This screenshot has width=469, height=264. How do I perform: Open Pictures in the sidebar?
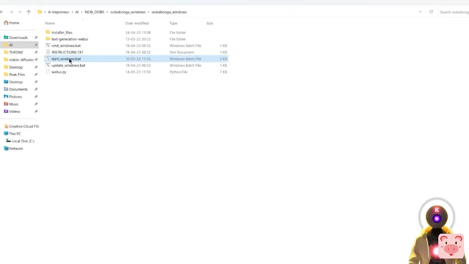tap(16, 97)
